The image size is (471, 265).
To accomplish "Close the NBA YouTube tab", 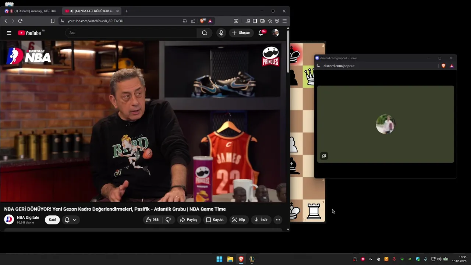I will 117,11.
